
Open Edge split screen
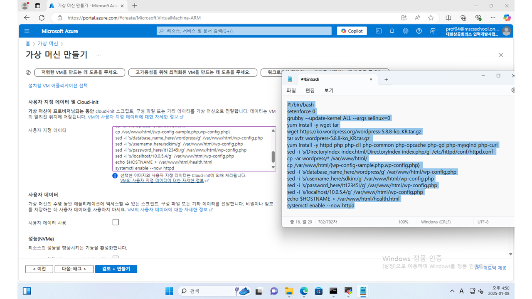coord(448,18)
